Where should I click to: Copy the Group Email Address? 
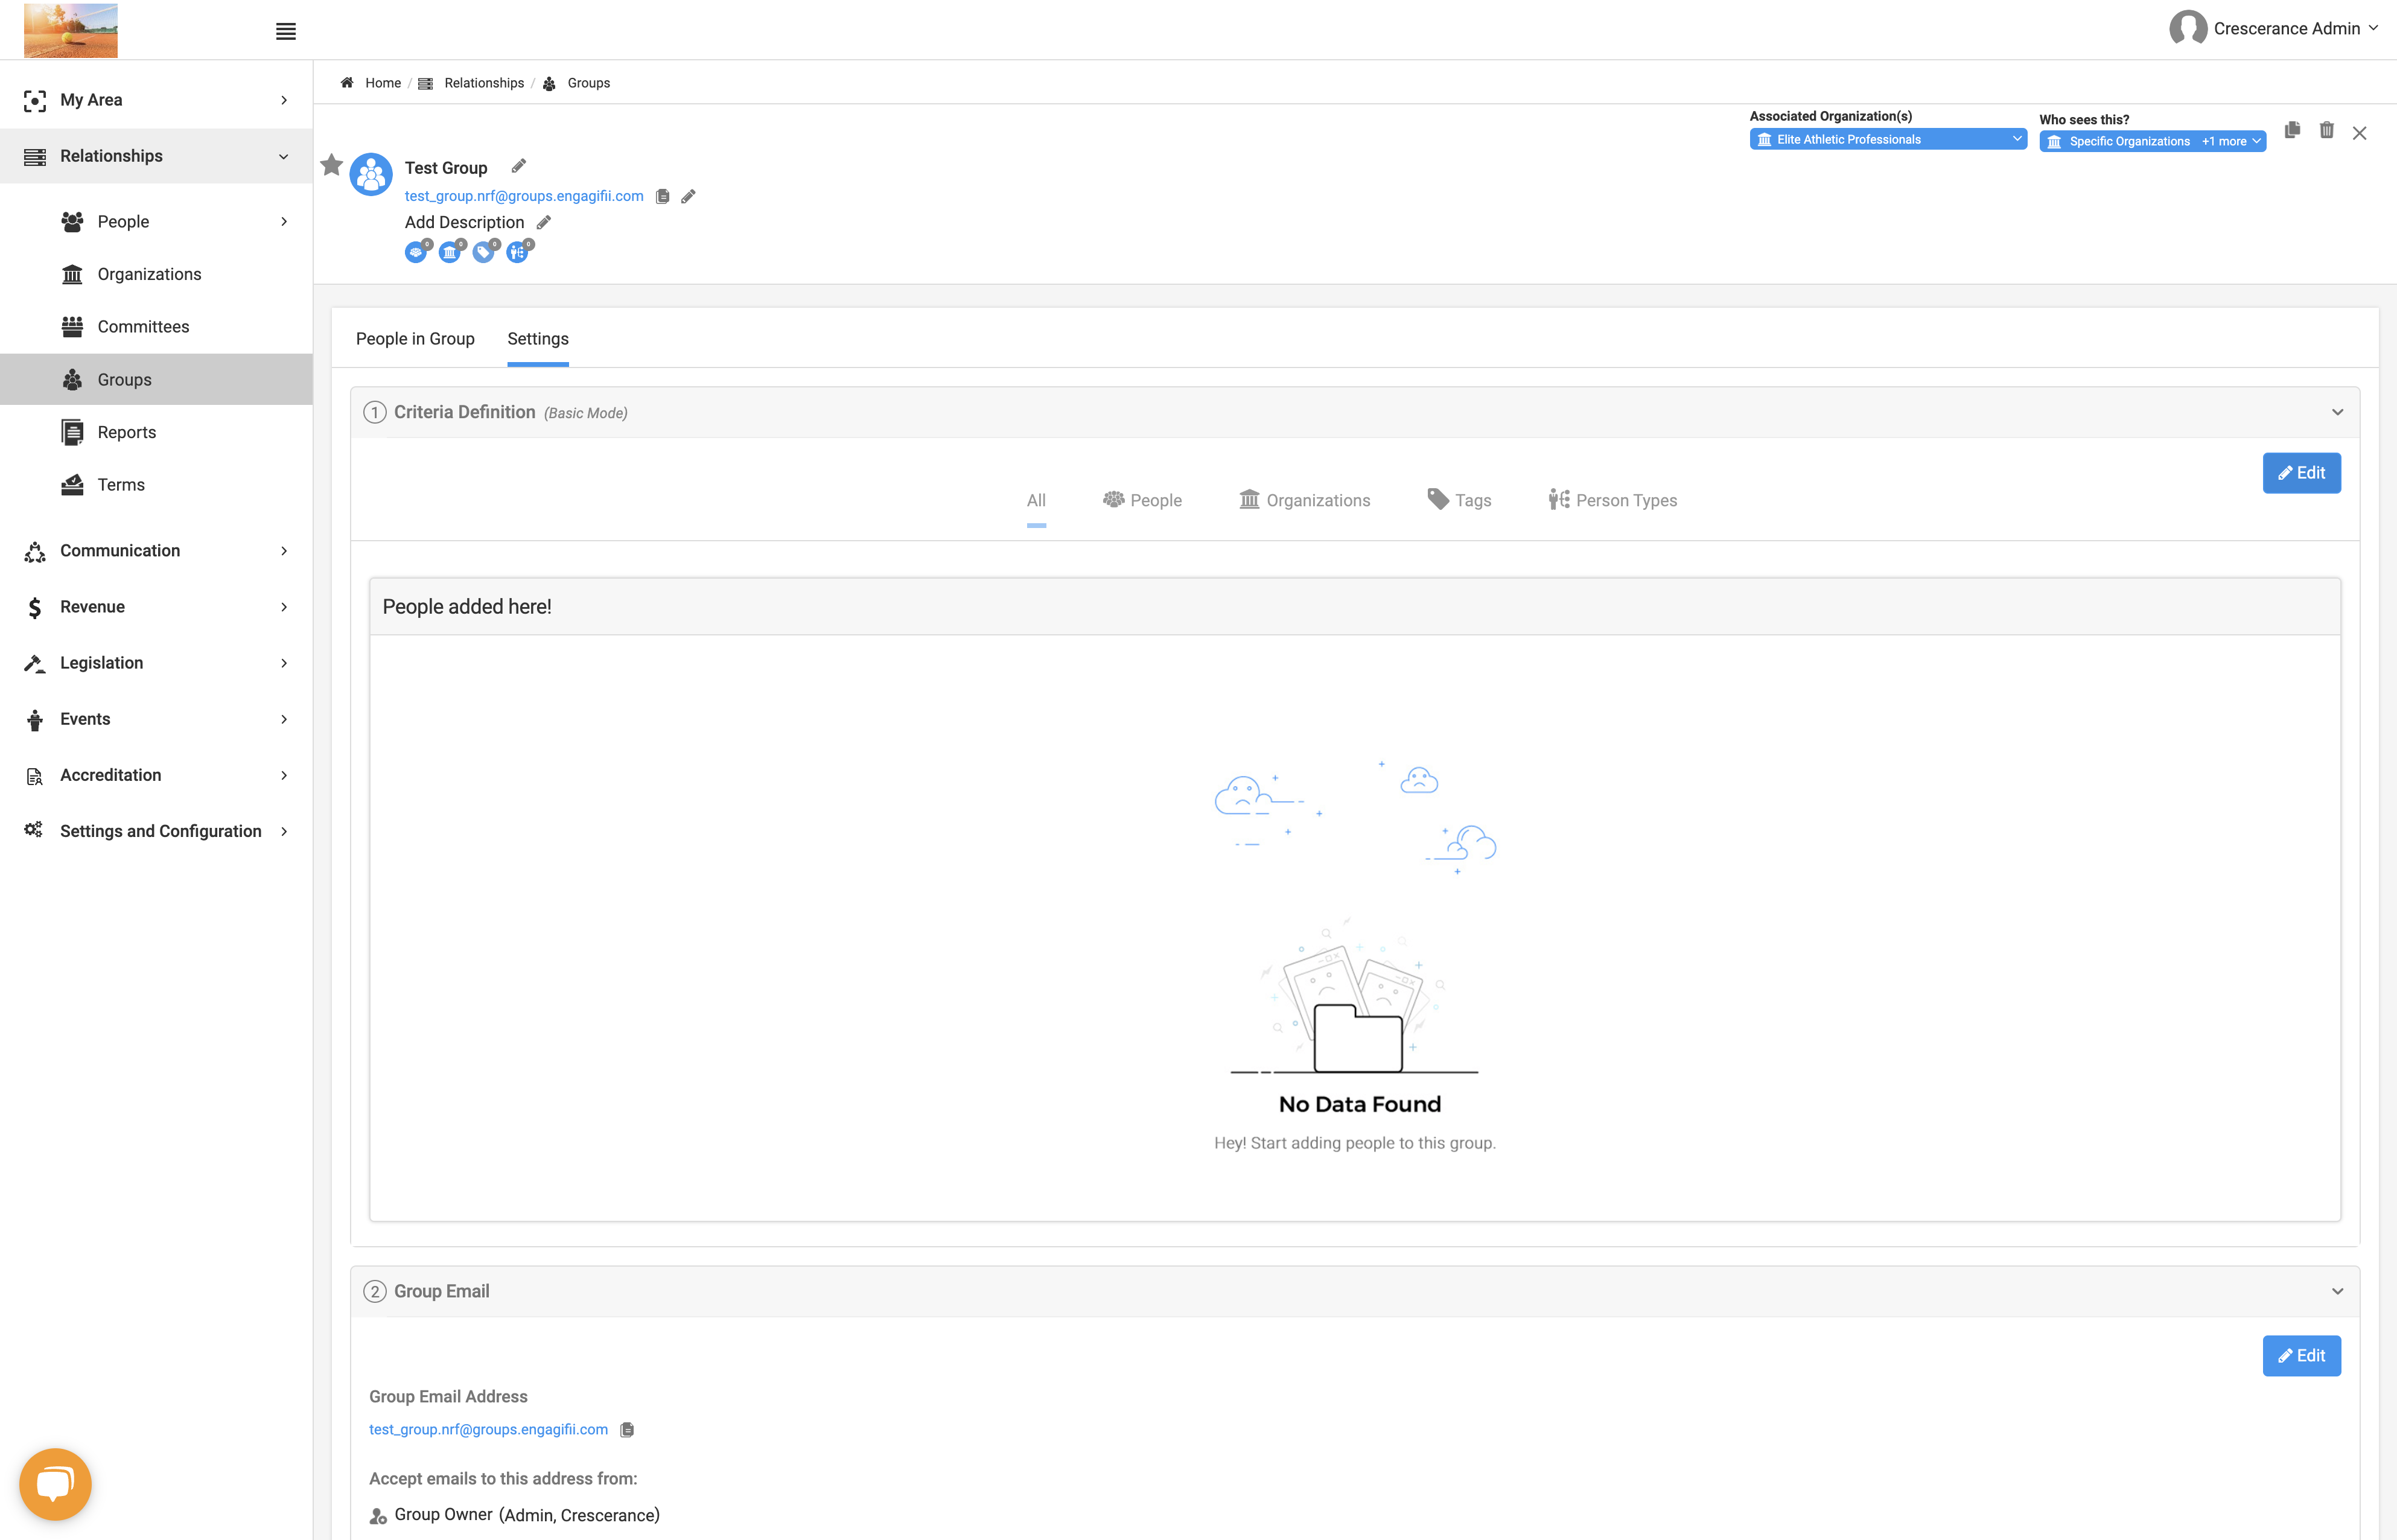click(x=627, y=1430)
